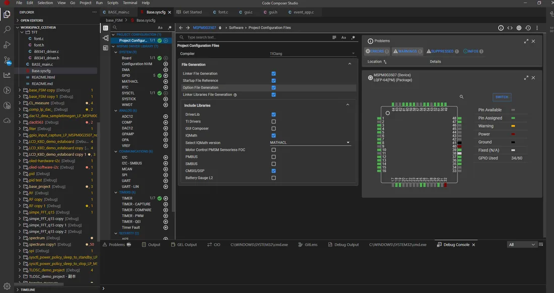This screenshot has width=554, height=293.
Task: Add a new UART instance
Action: 165,181
